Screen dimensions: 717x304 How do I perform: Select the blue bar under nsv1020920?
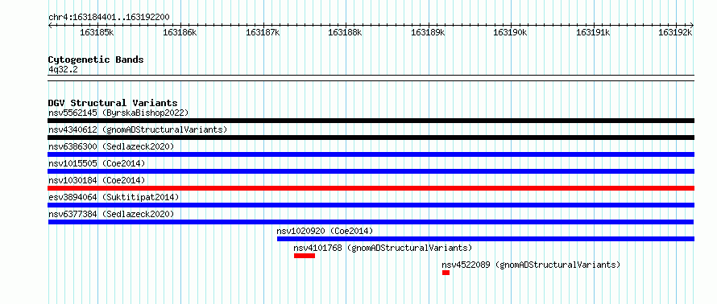click(x=486, y=239)
